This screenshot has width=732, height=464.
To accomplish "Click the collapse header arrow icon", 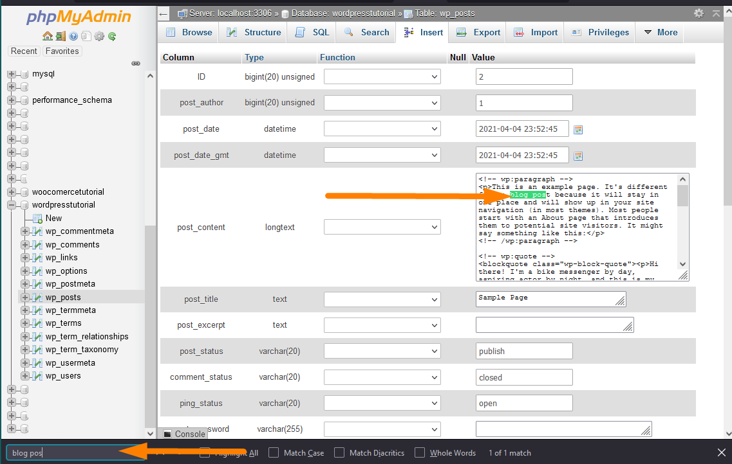I will (716, 13).
